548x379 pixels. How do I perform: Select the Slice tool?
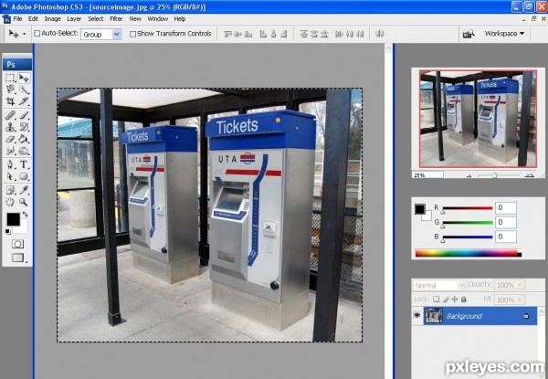[24, 101]
